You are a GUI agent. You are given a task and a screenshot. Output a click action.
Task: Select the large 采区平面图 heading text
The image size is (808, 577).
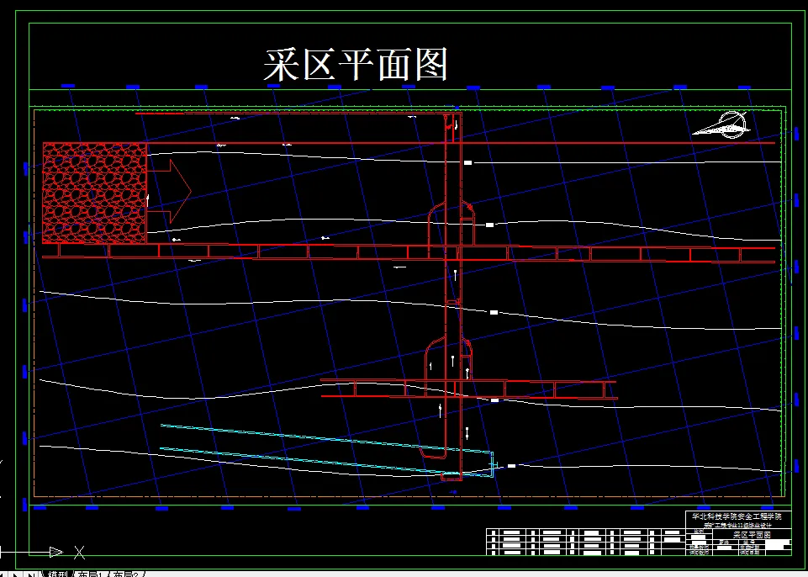pos(355,65)
